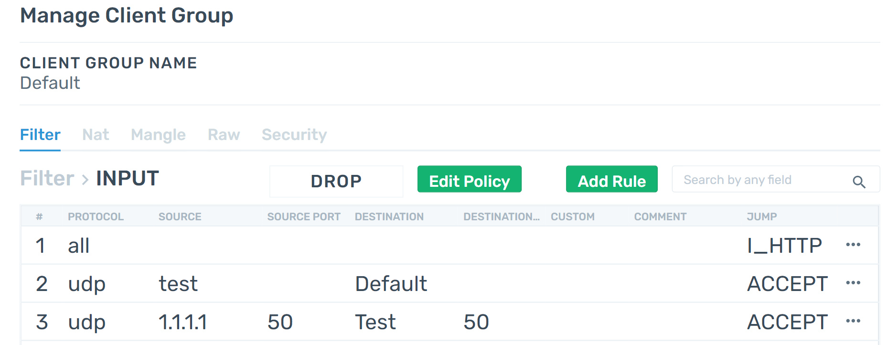Select the I_HTTP jump rule row
Screen dimensions: 887x345
click(449, 245)
